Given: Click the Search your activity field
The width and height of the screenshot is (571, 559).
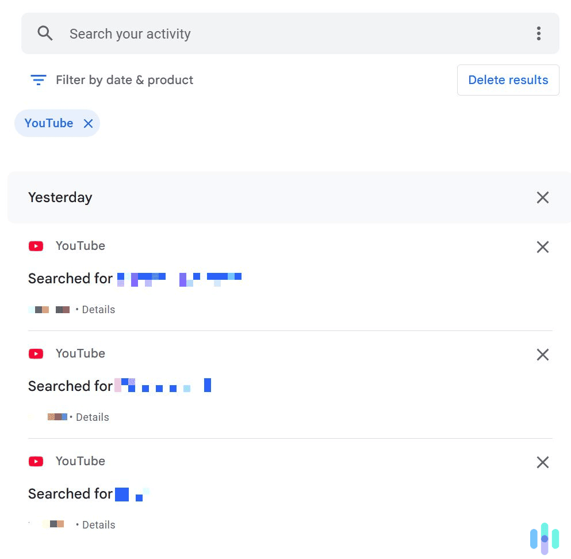Looking at the screenshot, I should 230,33.
